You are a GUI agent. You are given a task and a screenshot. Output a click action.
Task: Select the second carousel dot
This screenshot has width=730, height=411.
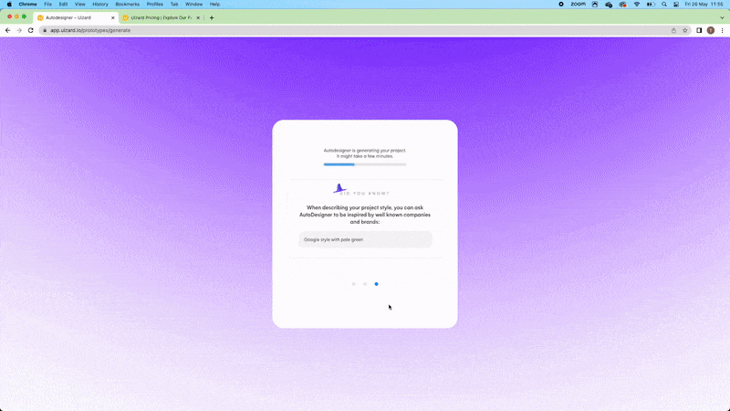coord(365,284)
